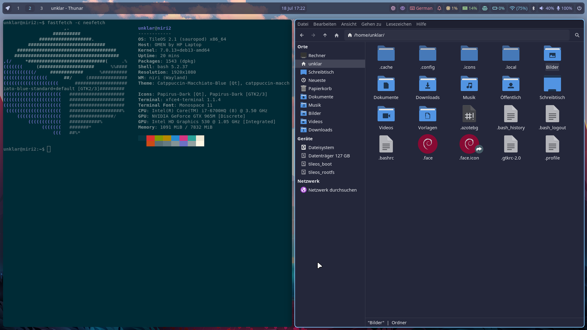The height and width of the screenshot is (330, 587).
Task: Toggle the Bluetooth icon in top bar
Action: [533, 8]
